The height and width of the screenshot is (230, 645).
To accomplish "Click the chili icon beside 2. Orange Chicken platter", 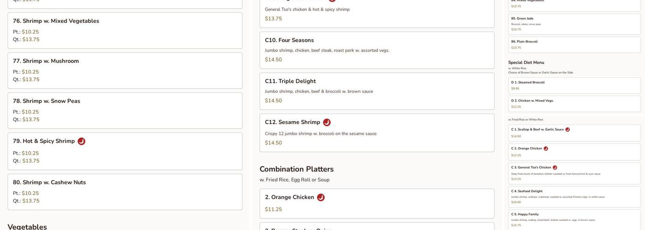I will 321,197.
